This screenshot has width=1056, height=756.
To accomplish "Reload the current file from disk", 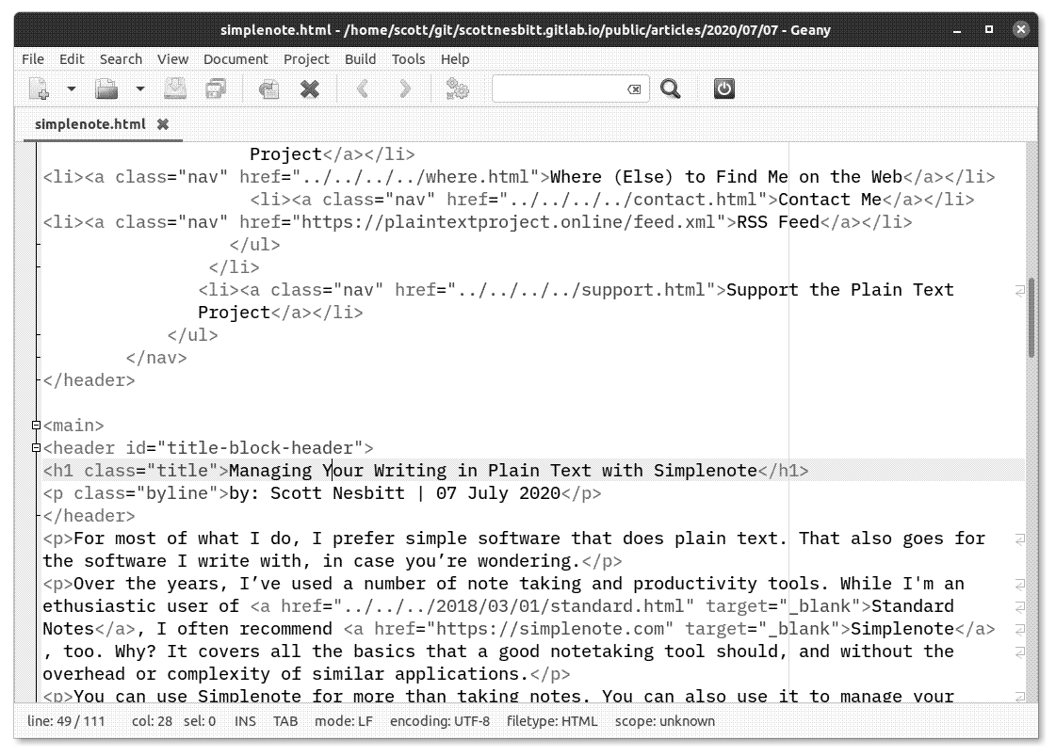I will tap(268, 88).
